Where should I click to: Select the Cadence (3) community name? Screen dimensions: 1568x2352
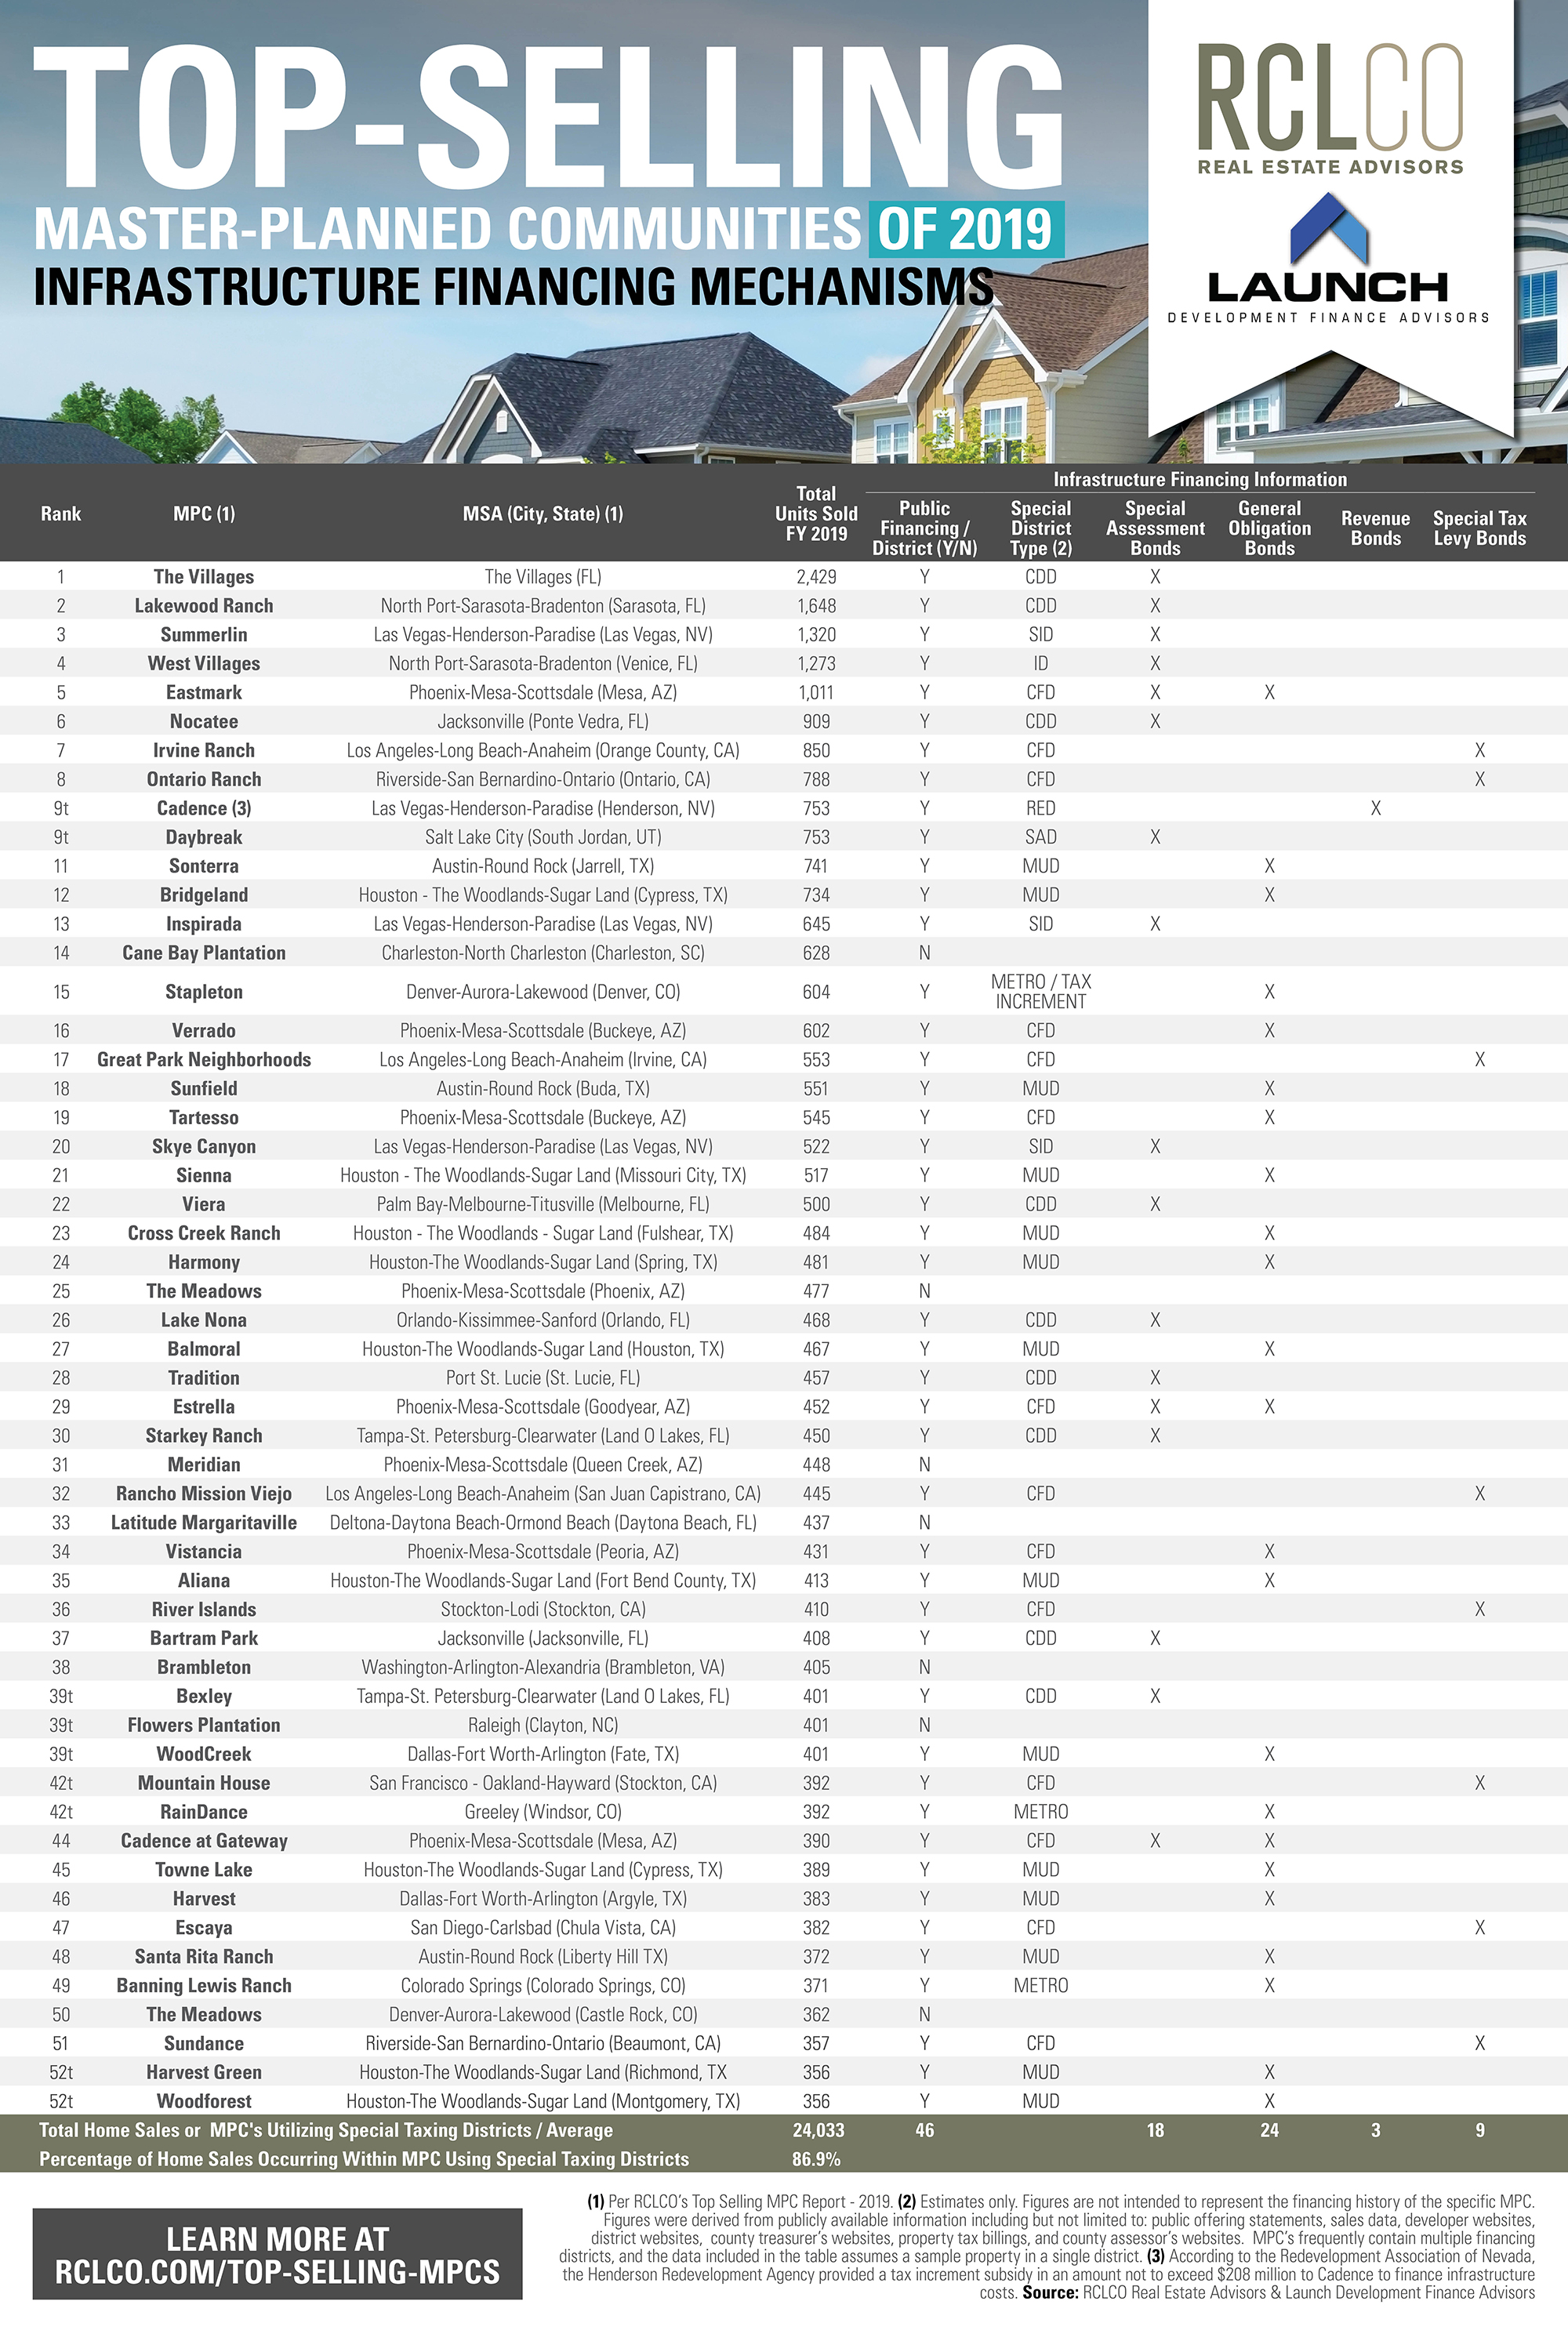pyautogui.click(x=204, y=809)
